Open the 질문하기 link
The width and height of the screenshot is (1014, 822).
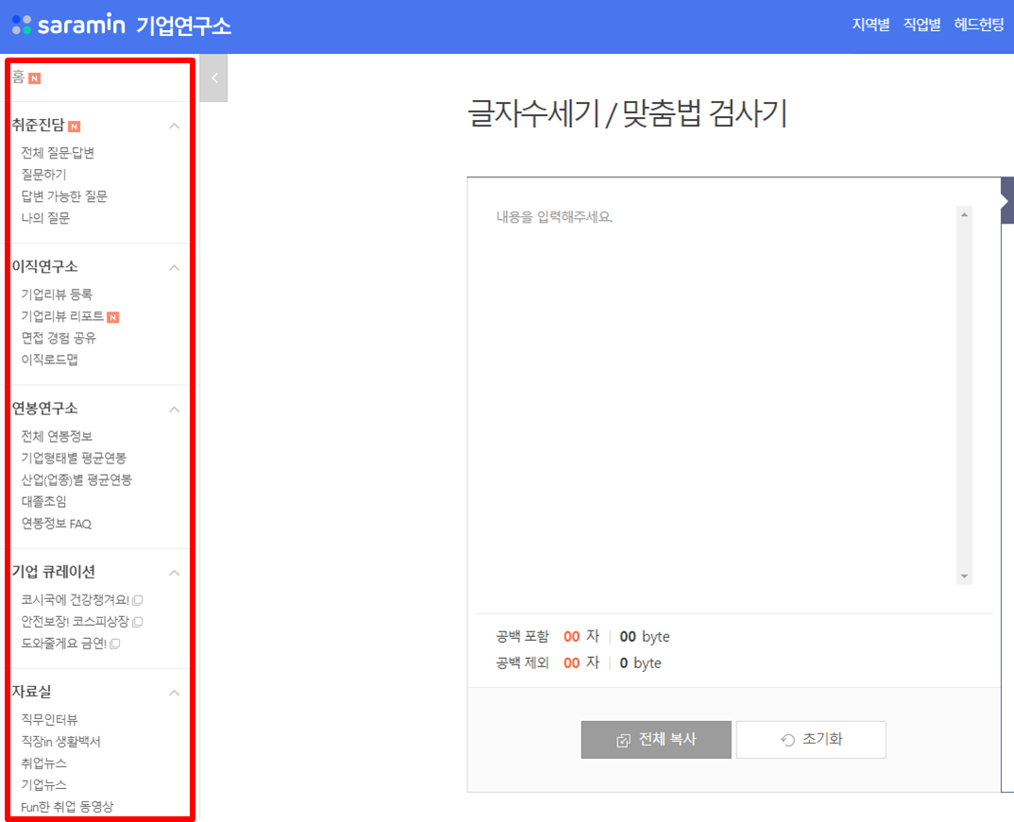coord(45,174)
